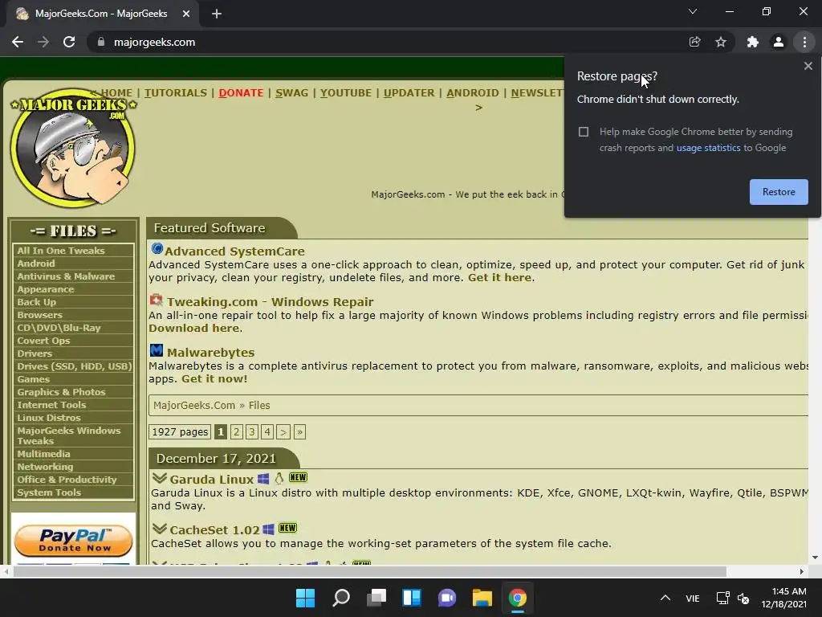Follow the Get it now! link
The image size is (822, 617).
click(214, 379)
